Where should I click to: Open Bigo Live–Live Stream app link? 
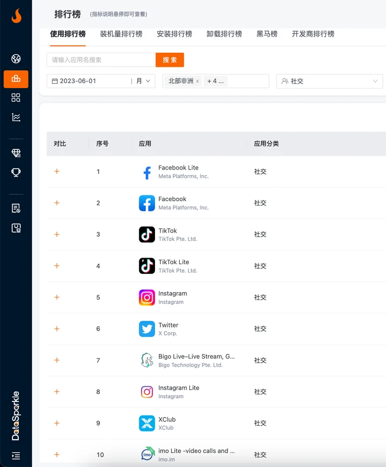point(197,356)
